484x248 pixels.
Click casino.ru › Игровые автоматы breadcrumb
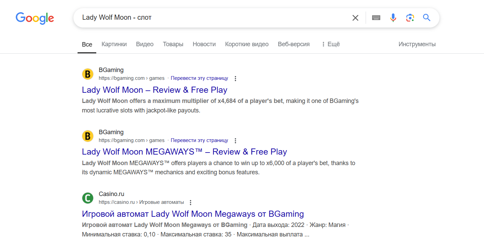coord(141,202)
